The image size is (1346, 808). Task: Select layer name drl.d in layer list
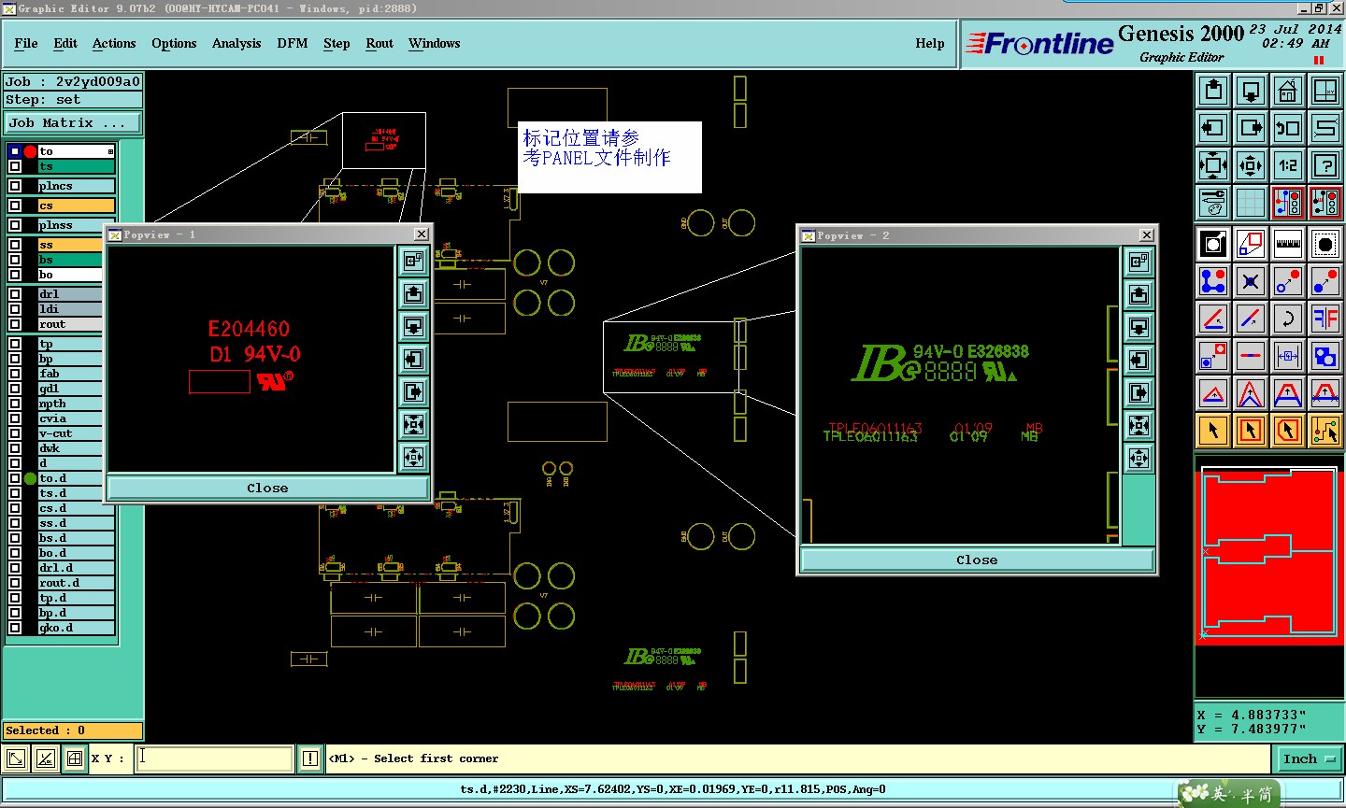pyautogui.click(x=77, y=568)
